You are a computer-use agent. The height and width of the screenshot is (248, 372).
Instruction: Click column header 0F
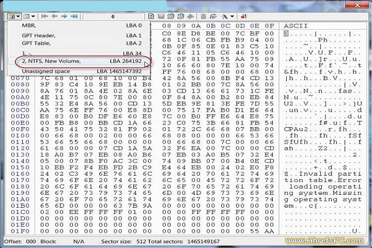(269, 26)
